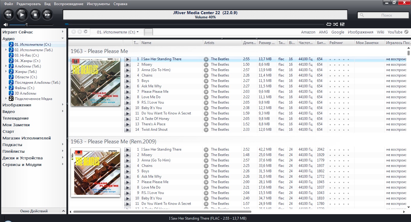Click the new empty tab button

[x=149, y=32]
